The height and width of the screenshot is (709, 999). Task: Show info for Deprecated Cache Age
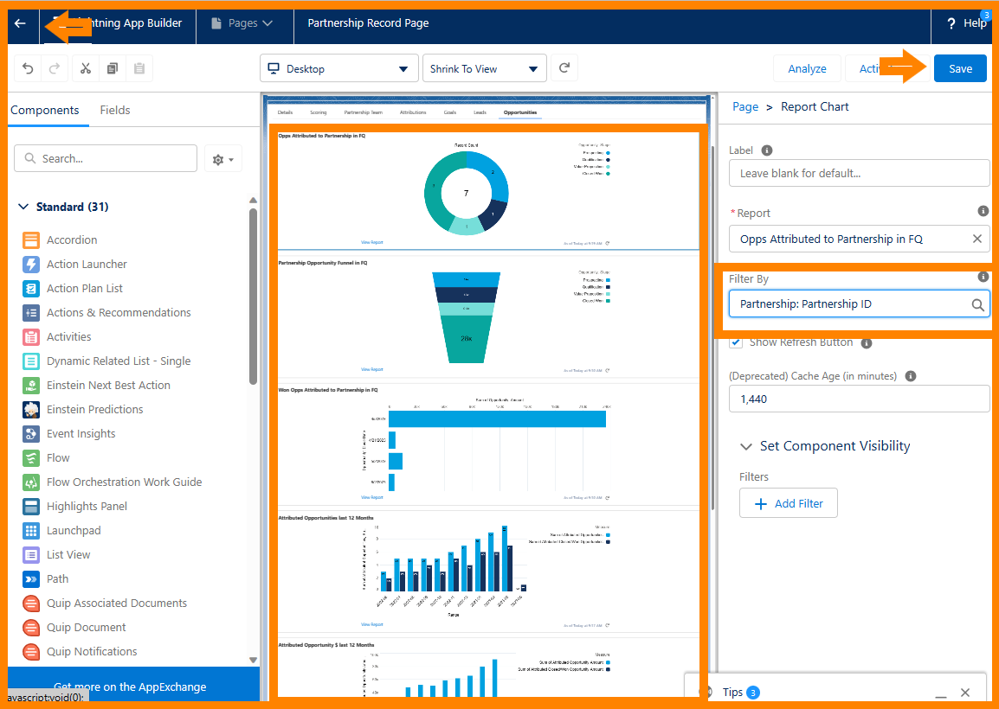point(911,376)
